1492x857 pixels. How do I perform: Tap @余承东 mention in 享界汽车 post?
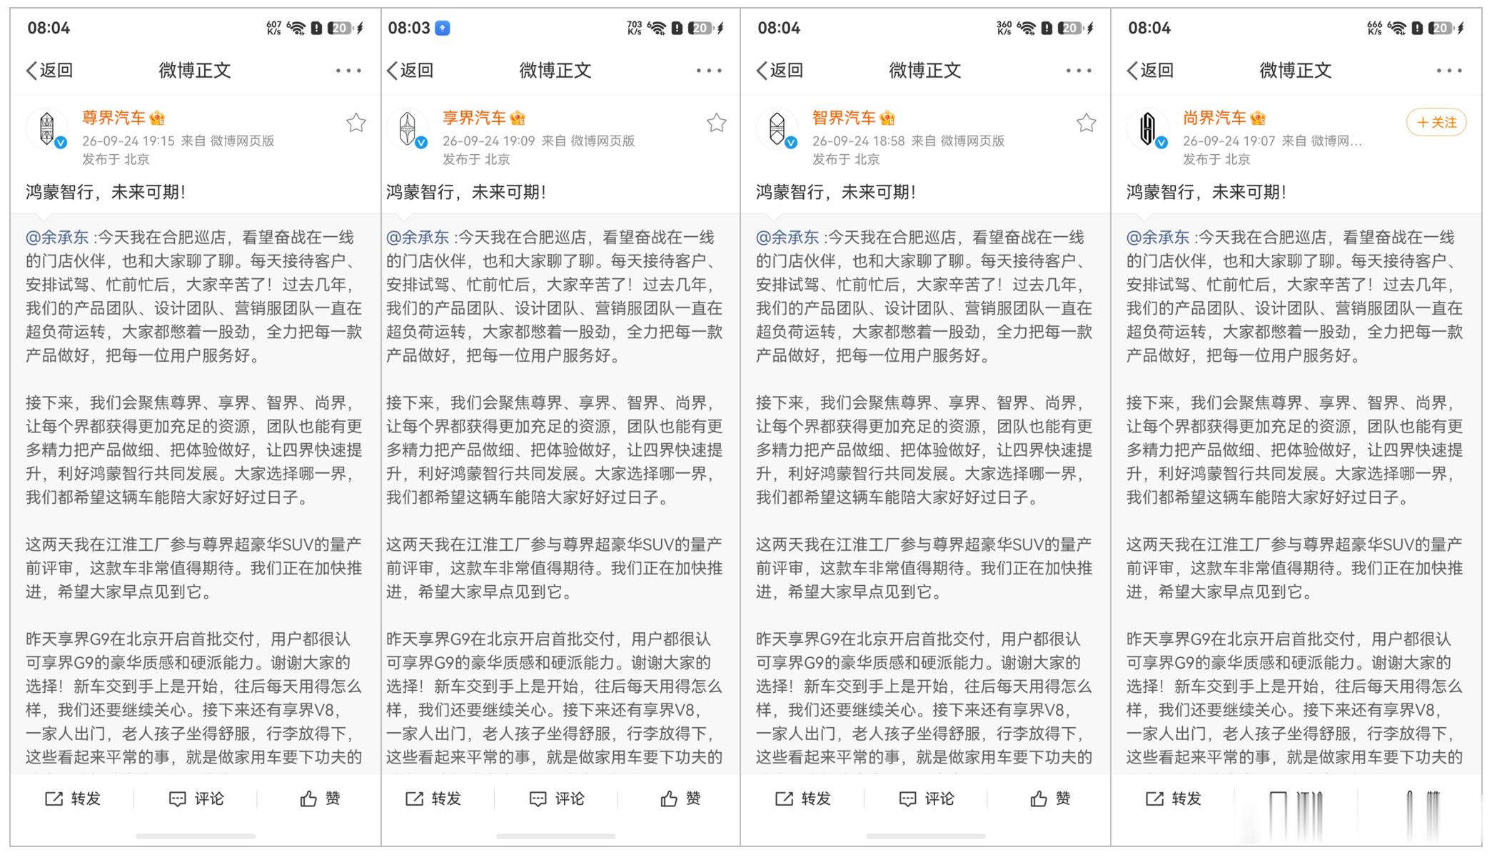point(418,237)
